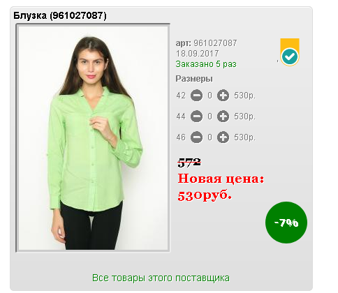Increase quantity for size 42
This screenshot has width=338, height=293.
pos(223,96)
